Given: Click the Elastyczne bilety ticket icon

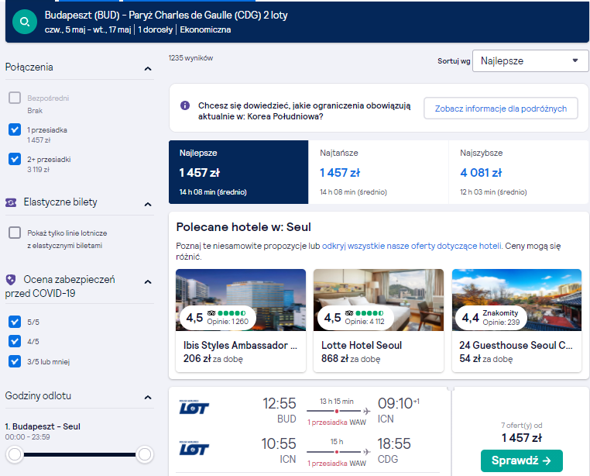Looking at the screenshot, I should coord(11,203).
